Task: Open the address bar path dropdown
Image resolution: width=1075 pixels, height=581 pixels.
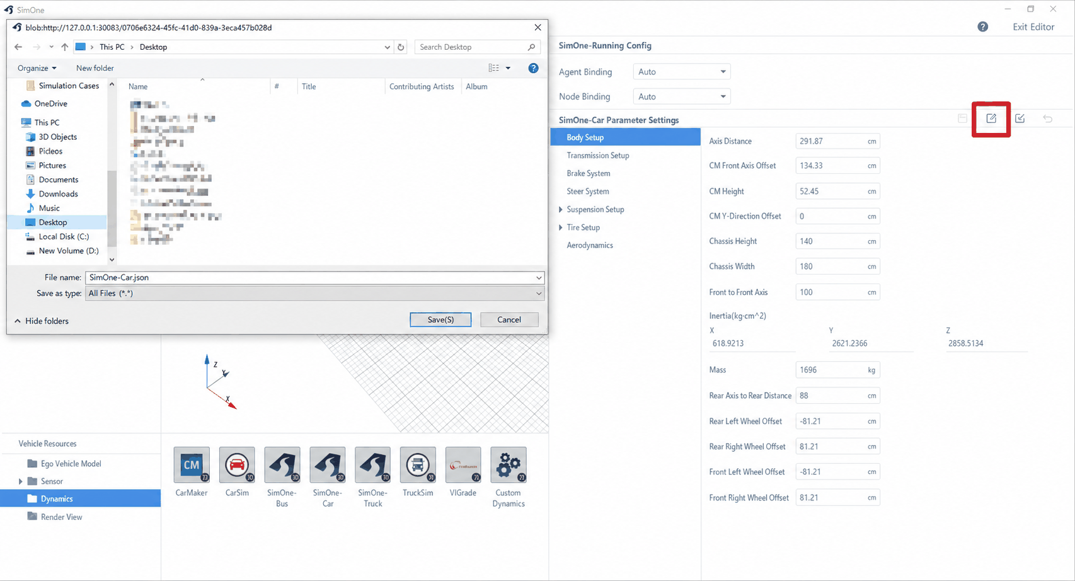Action: click(387, 47)
